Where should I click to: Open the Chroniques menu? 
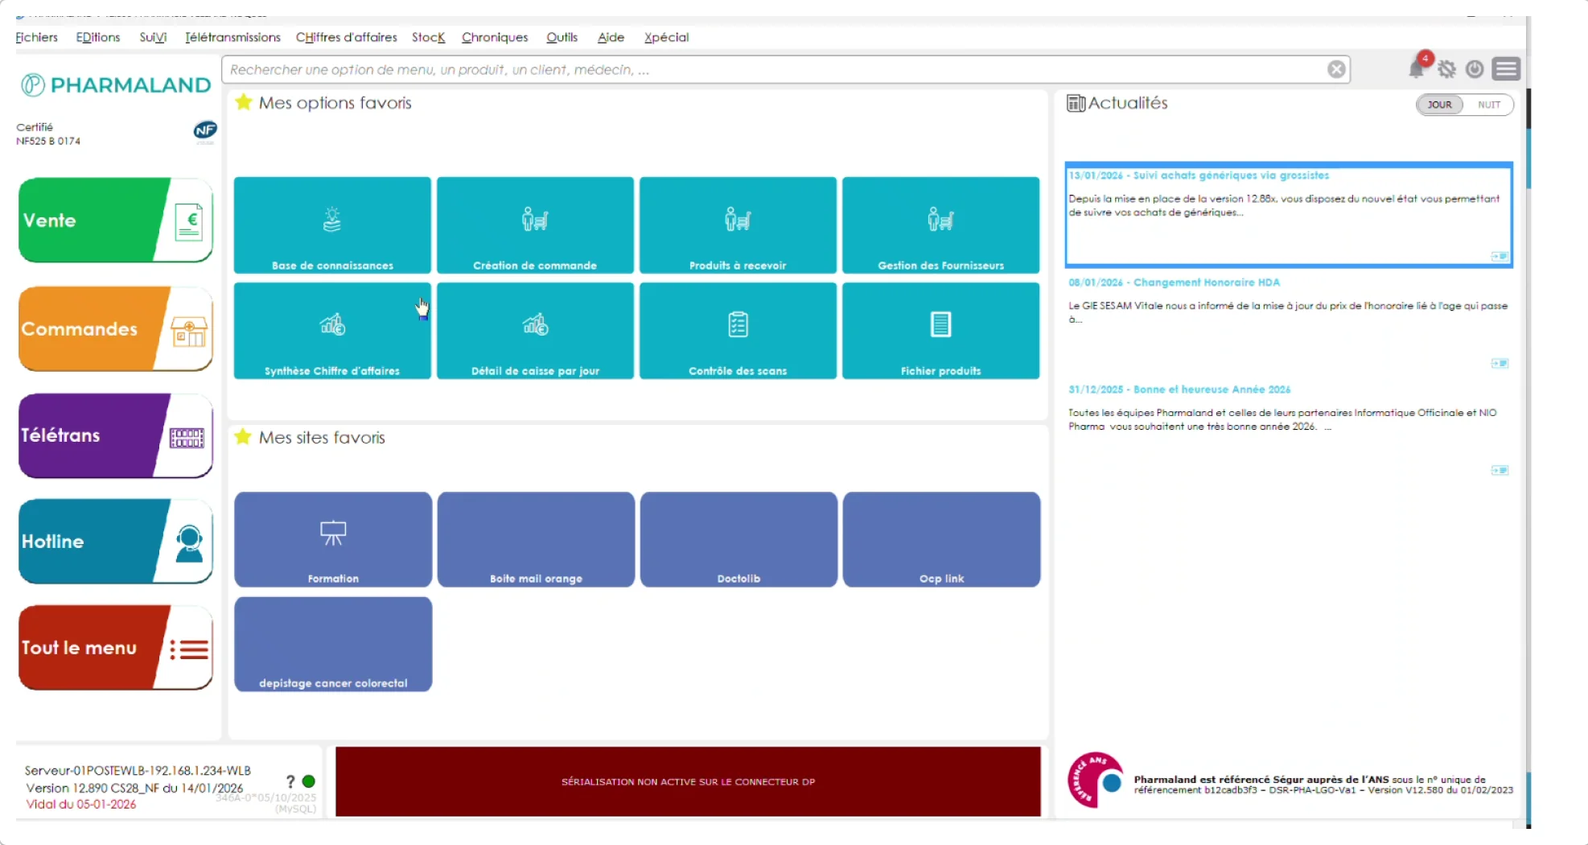(x=495, y=37)
